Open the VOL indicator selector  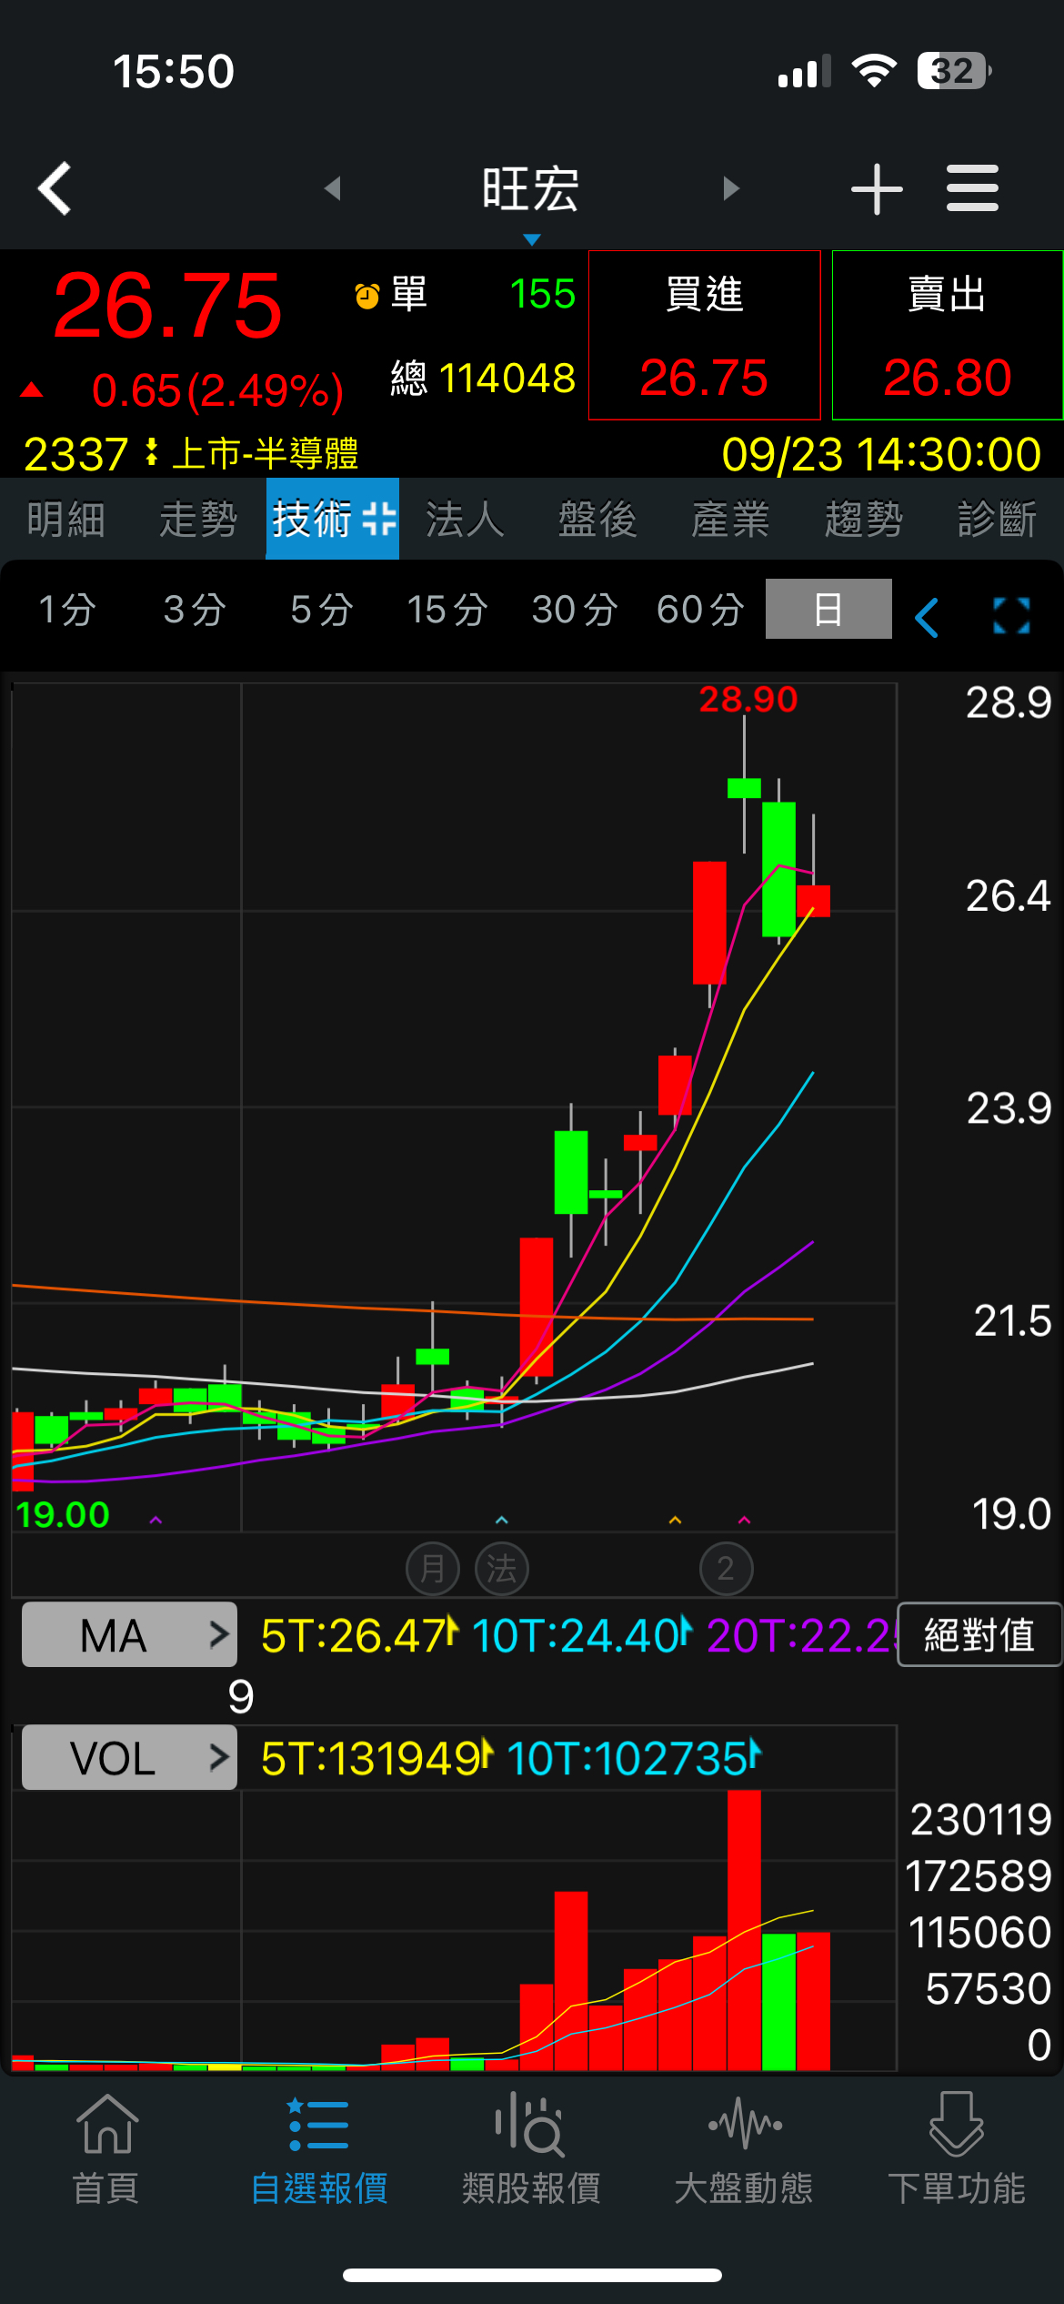pyautogui.click(x=129, y=1757)
